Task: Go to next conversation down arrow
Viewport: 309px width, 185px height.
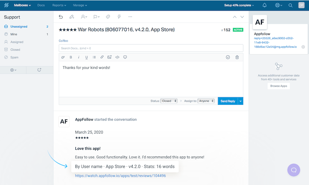Action: pos(242,17)
